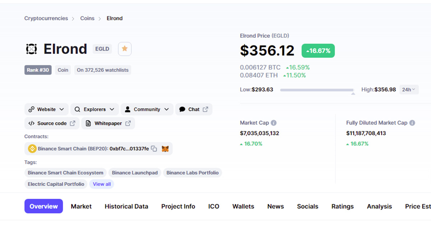Click the On 372,526 watchlists badge
This screenshot has width=431, height=226.
[x=103, y=70]
